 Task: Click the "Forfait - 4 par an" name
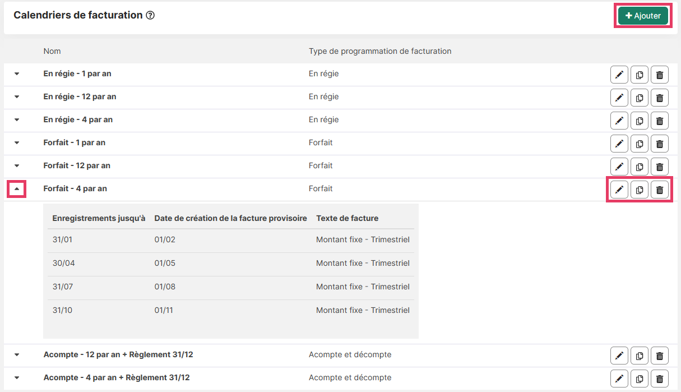(75, 188)
